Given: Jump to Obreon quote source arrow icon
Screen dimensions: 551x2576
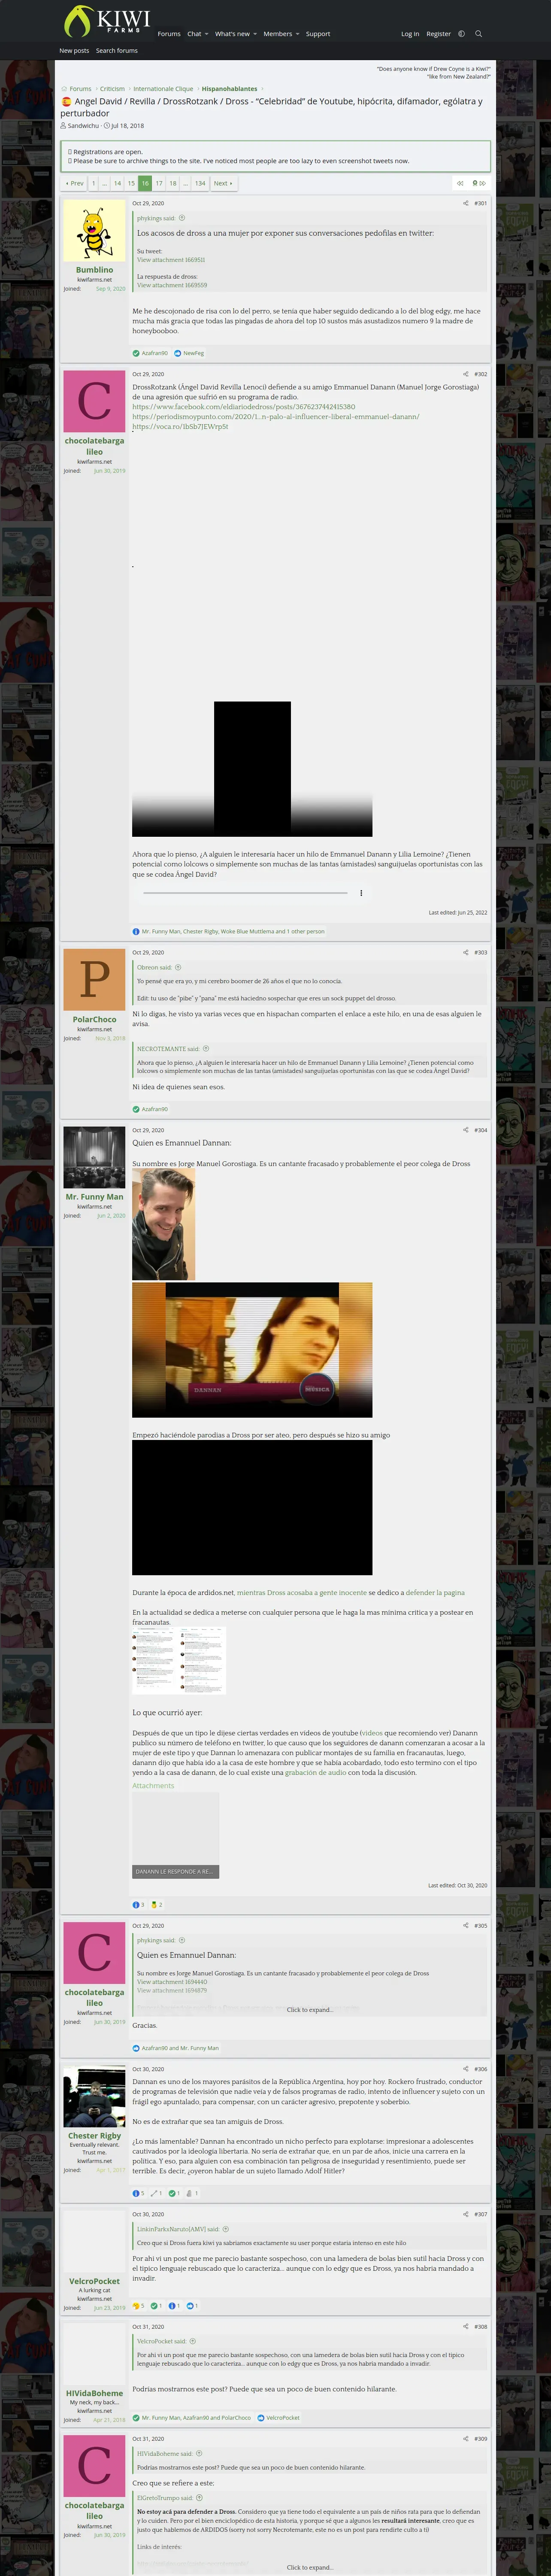Looking at the screenshot, I should click(x=178, y=967).
